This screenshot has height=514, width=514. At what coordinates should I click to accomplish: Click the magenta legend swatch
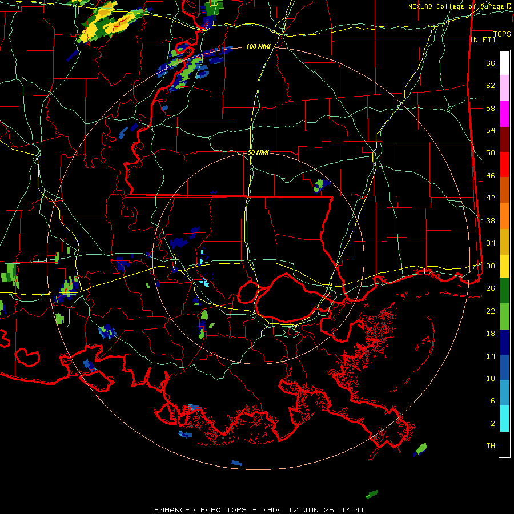pos(504,114)
